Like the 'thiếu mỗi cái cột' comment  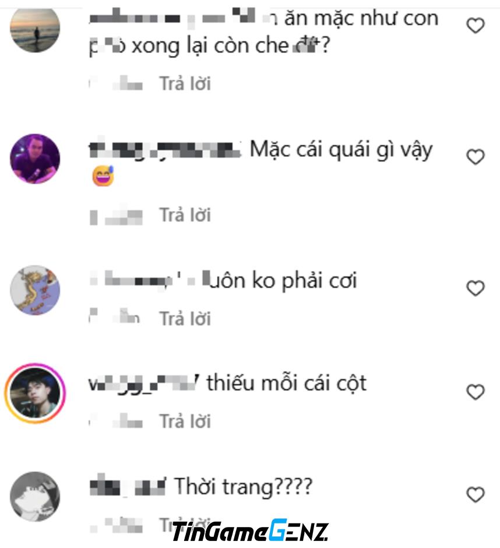click(476, 392)
